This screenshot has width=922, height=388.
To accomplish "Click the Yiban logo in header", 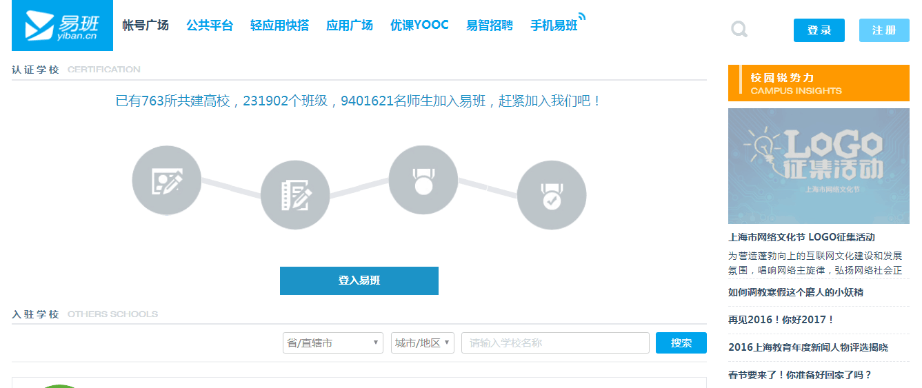I will pos(62,25).
